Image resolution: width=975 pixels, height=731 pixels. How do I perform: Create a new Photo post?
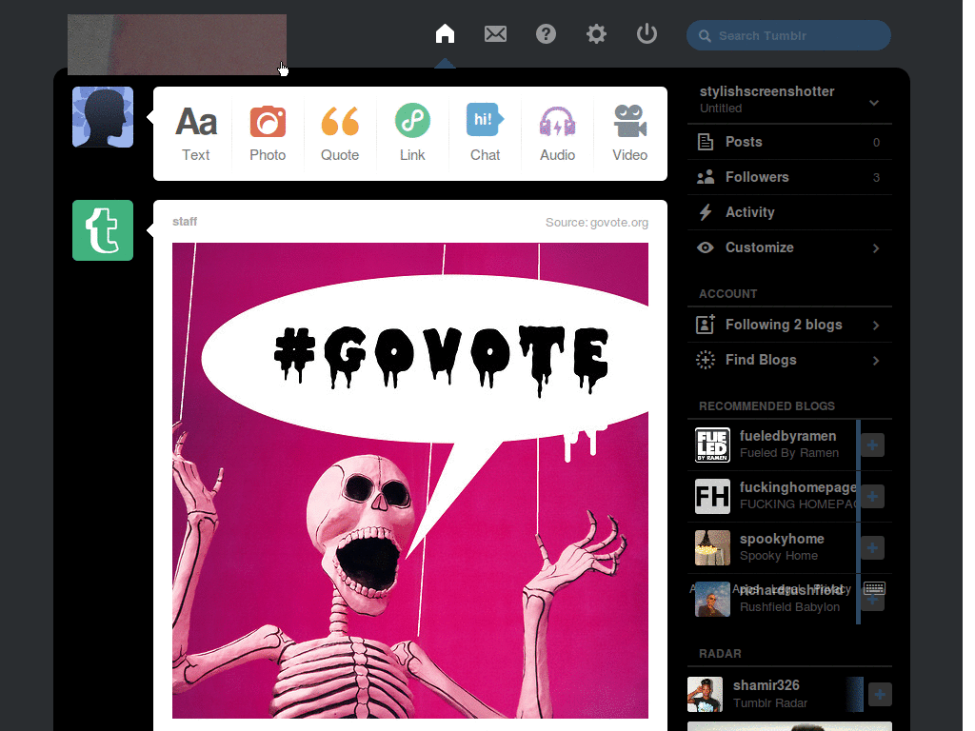point(268,133)
